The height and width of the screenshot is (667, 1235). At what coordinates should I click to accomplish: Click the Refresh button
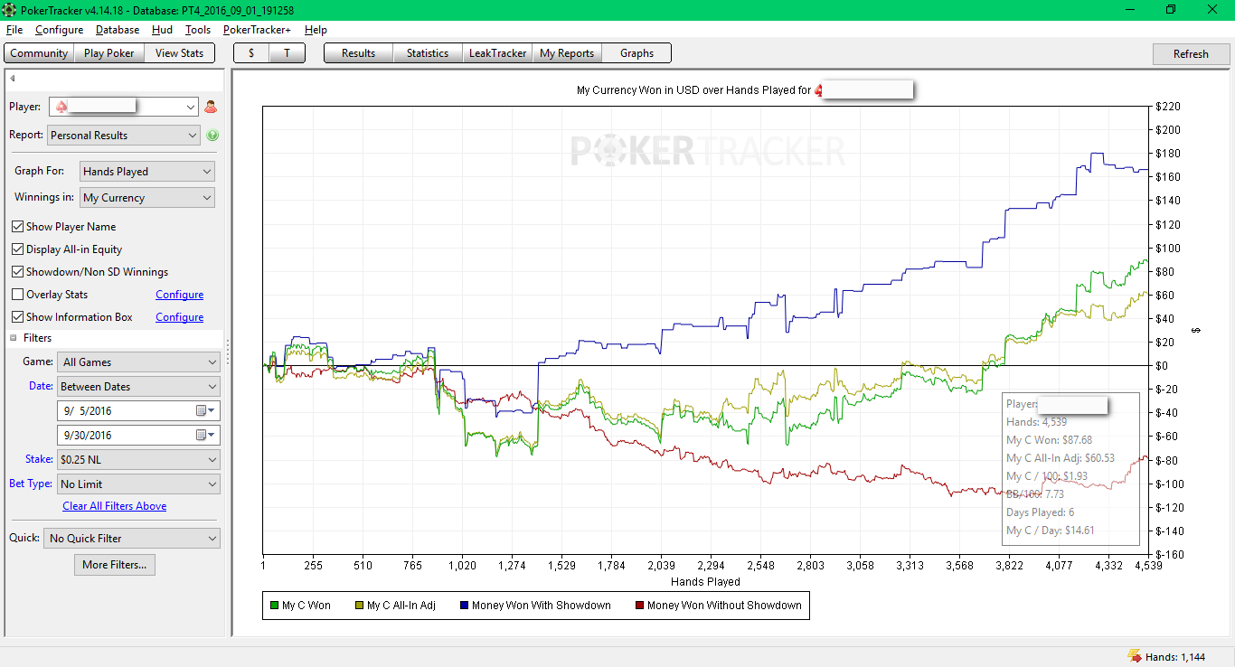[x=1191, y=53]
